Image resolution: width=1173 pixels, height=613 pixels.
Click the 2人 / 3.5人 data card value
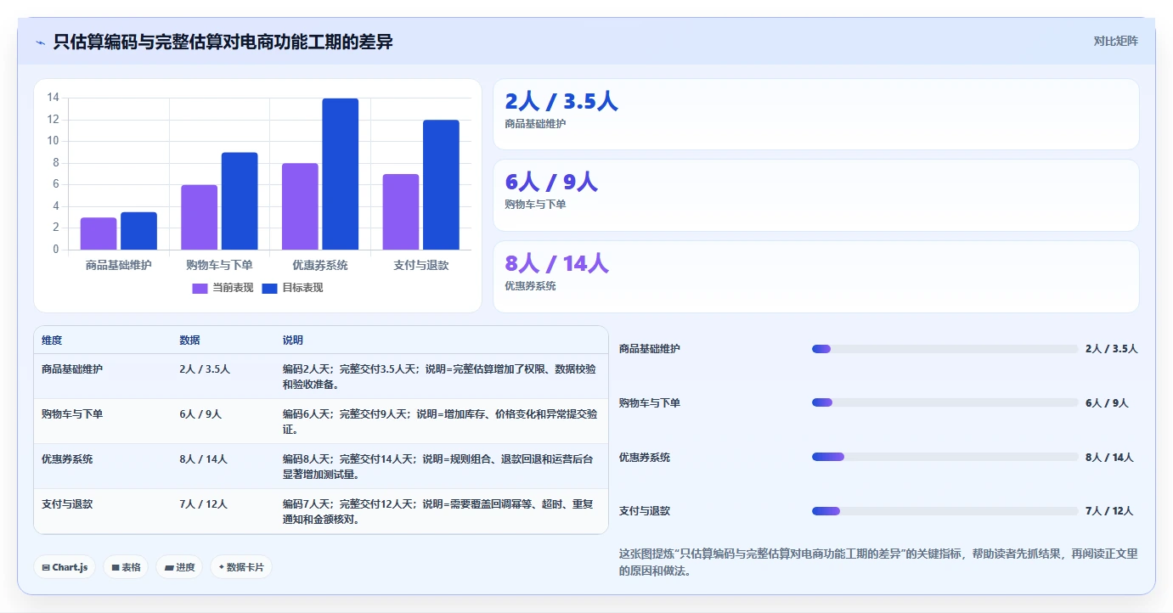click(561, 101)
